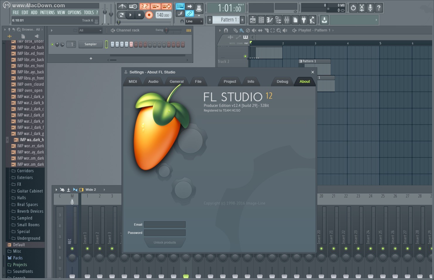Select the playlist zoom magnifier tool
The image size is (434, 280).
coord(279,30)
